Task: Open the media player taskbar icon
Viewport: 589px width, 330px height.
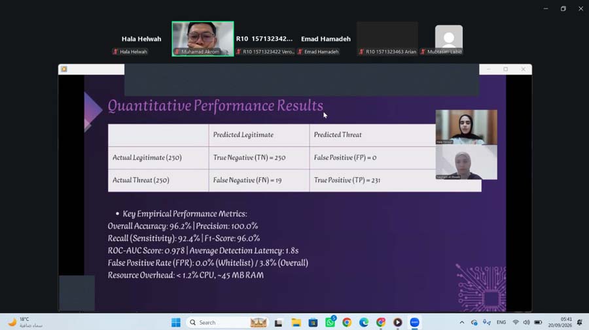Action: (397, 323)
